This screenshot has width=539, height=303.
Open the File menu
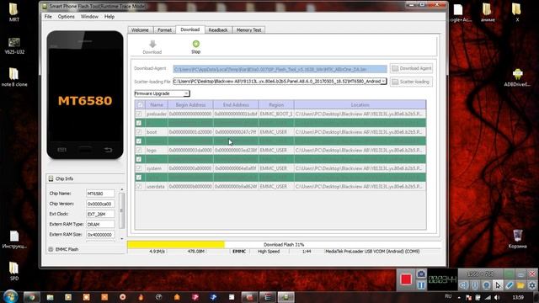point(48,17)
